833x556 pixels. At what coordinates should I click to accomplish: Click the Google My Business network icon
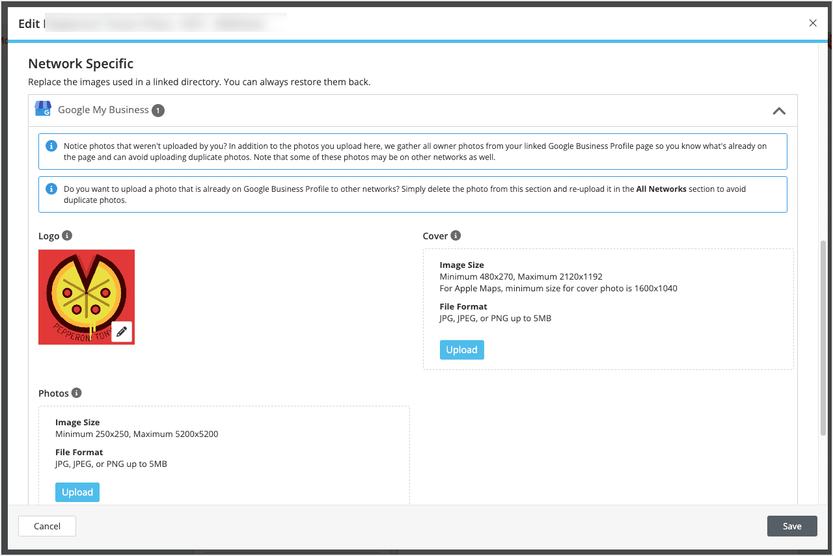pos(43,109)
